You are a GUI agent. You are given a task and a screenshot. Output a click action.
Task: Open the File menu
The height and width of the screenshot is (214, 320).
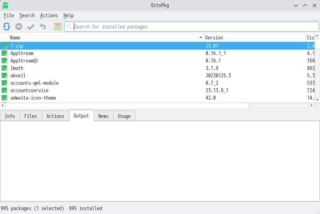point(9,16)
